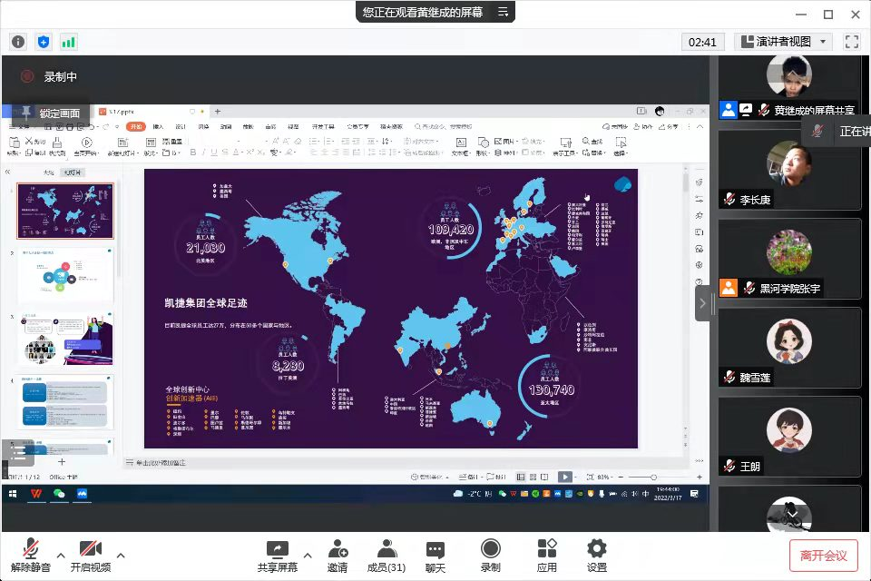Check the green network signal icon

coord(69,42)
